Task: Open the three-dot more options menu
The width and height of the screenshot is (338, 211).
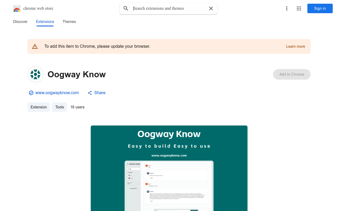Action: click(287, 8)
